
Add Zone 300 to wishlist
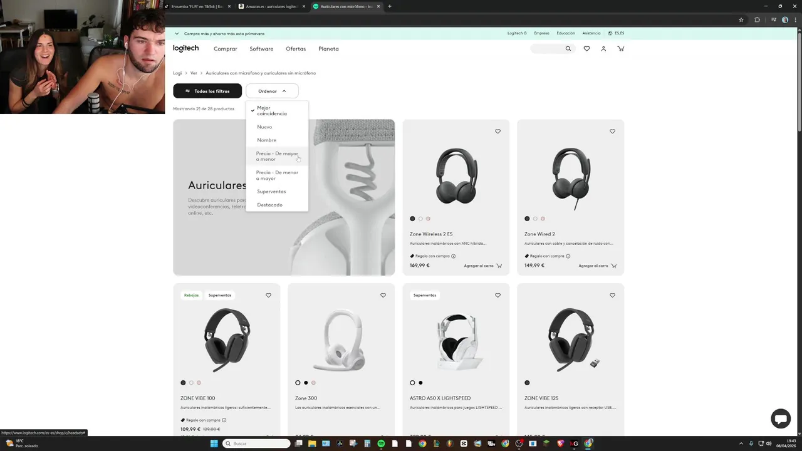383,295
